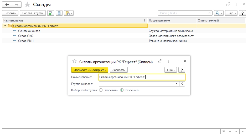This screenshot has height=136, width=248.
Task: Open the Еще menu in the dialog
Action: [x=170, y=70]
